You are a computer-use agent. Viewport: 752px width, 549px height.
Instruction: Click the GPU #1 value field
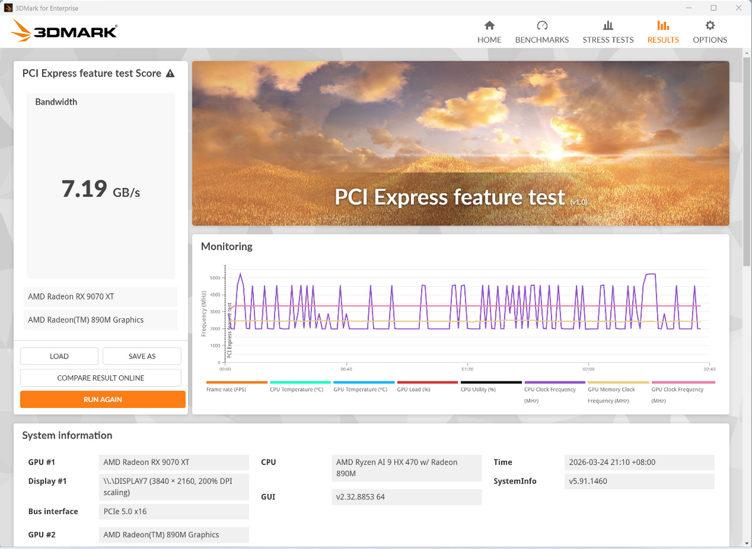click(174, 463)
